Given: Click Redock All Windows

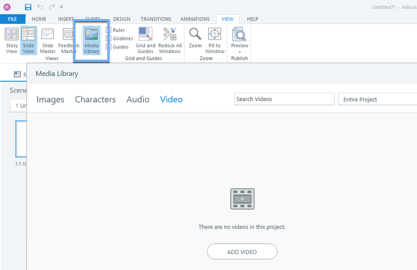Looking at the screenshot, I should [x=170, y=41].
